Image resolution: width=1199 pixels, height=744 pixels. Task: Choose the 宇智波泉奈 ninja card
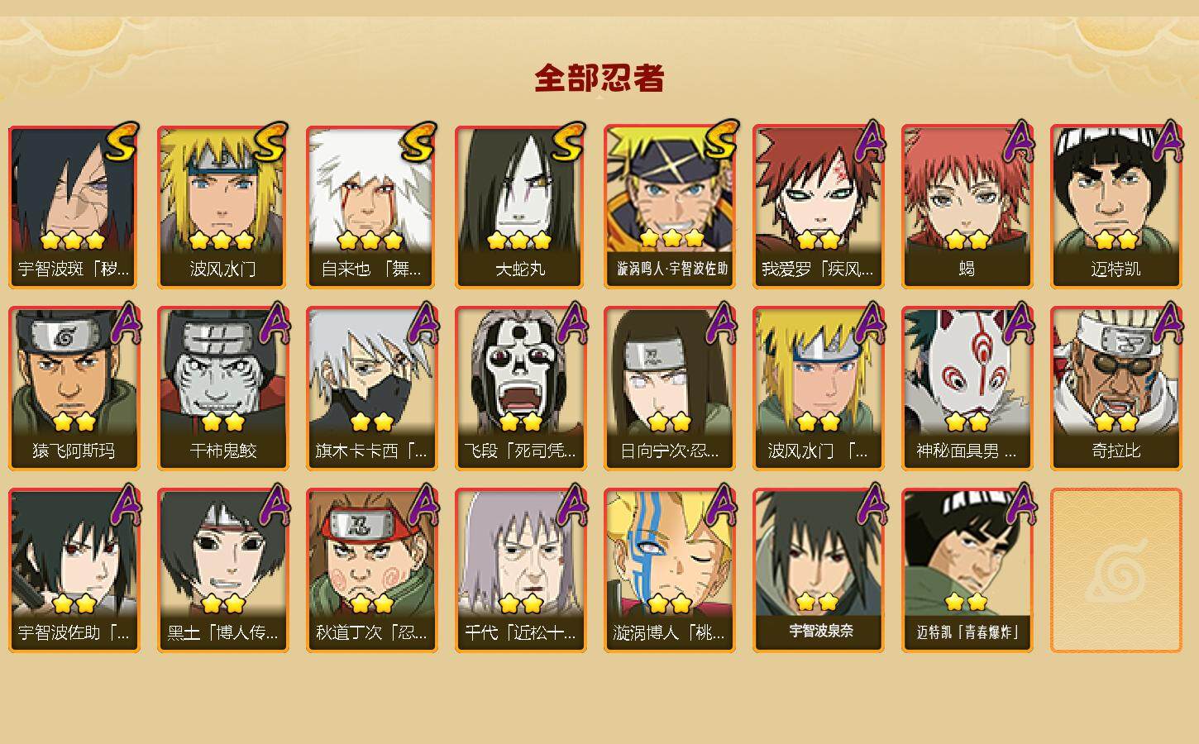[x=819, y=570]
